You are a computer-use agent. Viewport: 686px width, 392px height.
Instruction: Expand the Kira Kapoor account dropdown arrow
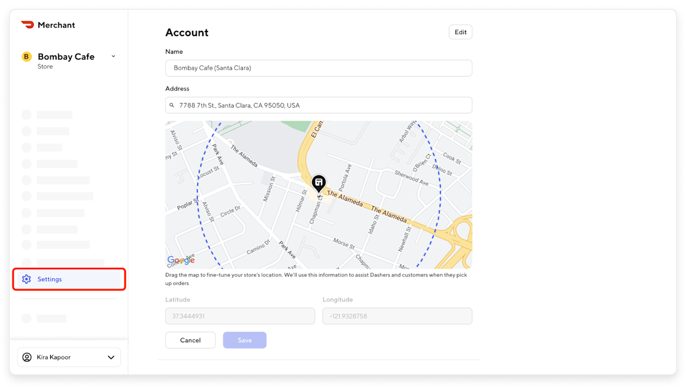pyautogui.click(x=111, y=358)
